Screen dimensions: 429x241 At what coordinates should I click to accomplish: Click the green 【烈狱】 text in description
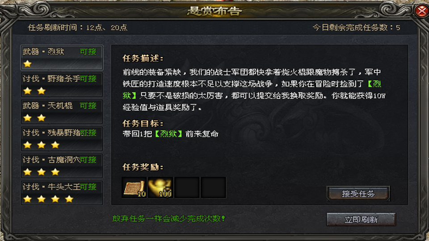coord(374,84)
